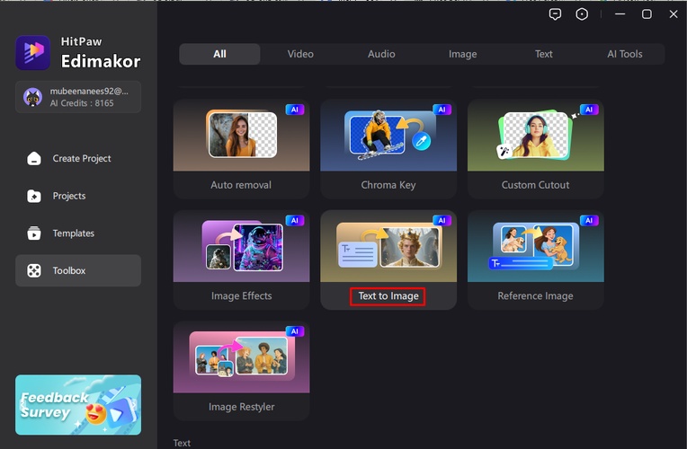The image size is (687, 449).
Task: Click the HitPaw Edimakor logo icon
Action: 33,53
